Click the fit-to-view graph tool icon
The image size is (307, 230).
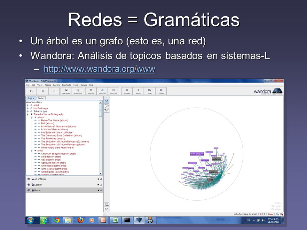pos(106,101)
